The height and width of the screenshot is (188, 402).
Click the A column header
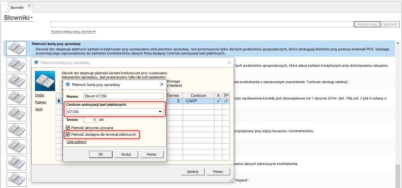[218, 95]
